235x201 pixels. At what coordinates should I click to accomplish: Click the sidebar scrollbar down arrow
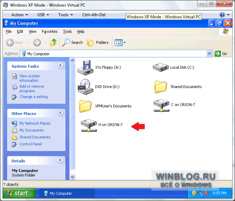pos(72,177)
